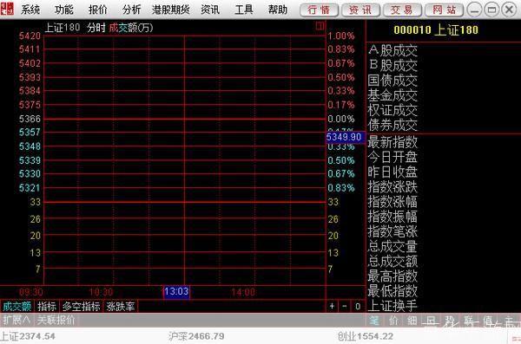Click the 分时 label in chart header

(96, 28)
